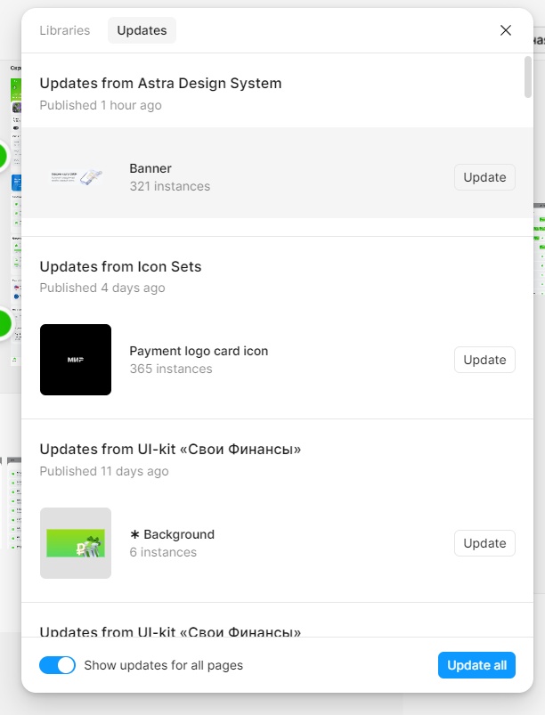Click the Banner component name
Screen dimensions: 545x715
[150, 168]
